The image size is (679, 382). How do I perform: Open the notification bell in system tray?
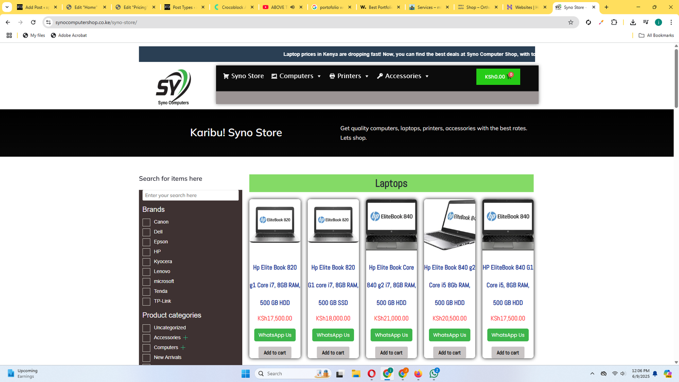[655, 374]
